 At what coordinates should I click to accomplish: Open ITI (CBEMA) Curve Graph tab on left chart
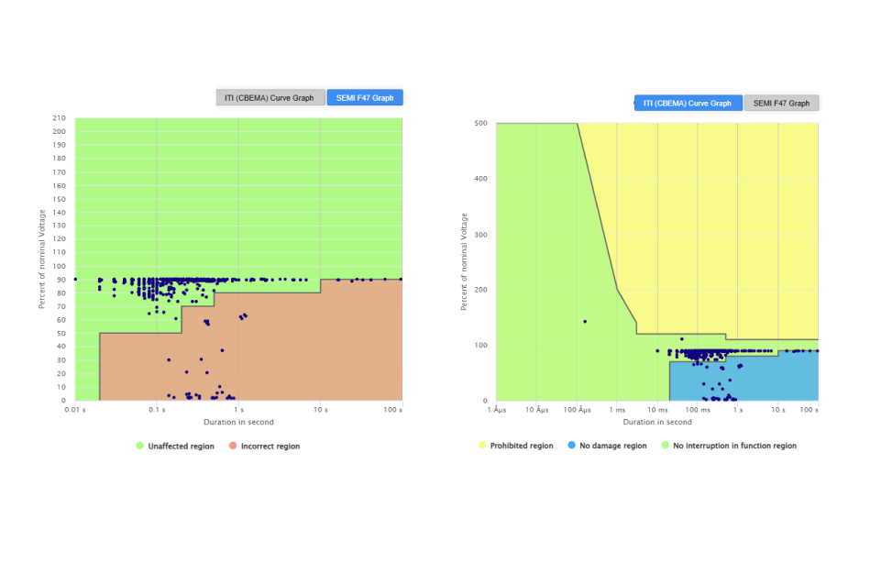(270, 98)
